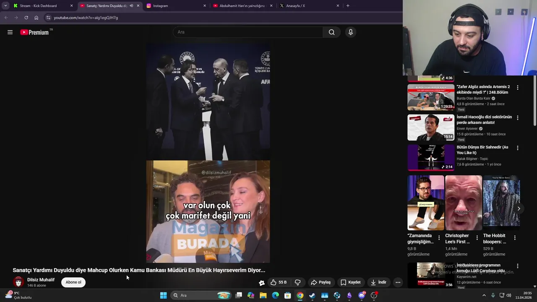Click inside the YouTube Ara search field
The width and height of the screenshot is (537, 302).
[x=248, y=32]
